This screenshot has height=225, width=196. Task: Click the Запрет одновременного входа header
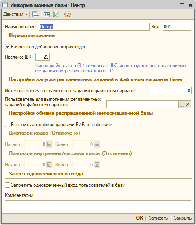point(46,174)
